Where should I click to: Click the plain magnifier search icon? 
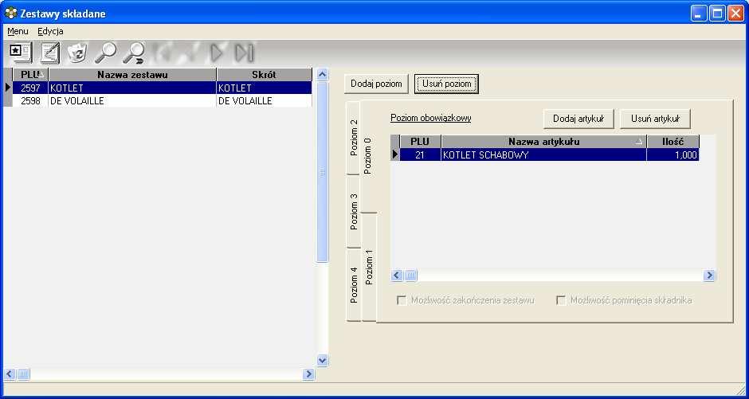(105, 53)
